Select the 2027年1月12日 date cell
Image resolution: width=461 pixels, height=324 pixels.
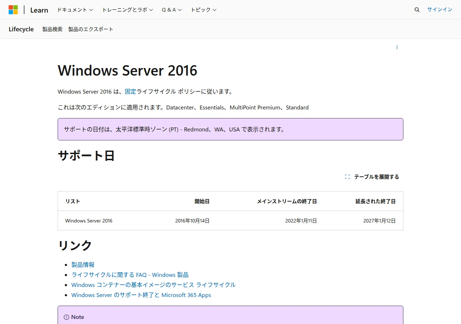coord(380,221)
